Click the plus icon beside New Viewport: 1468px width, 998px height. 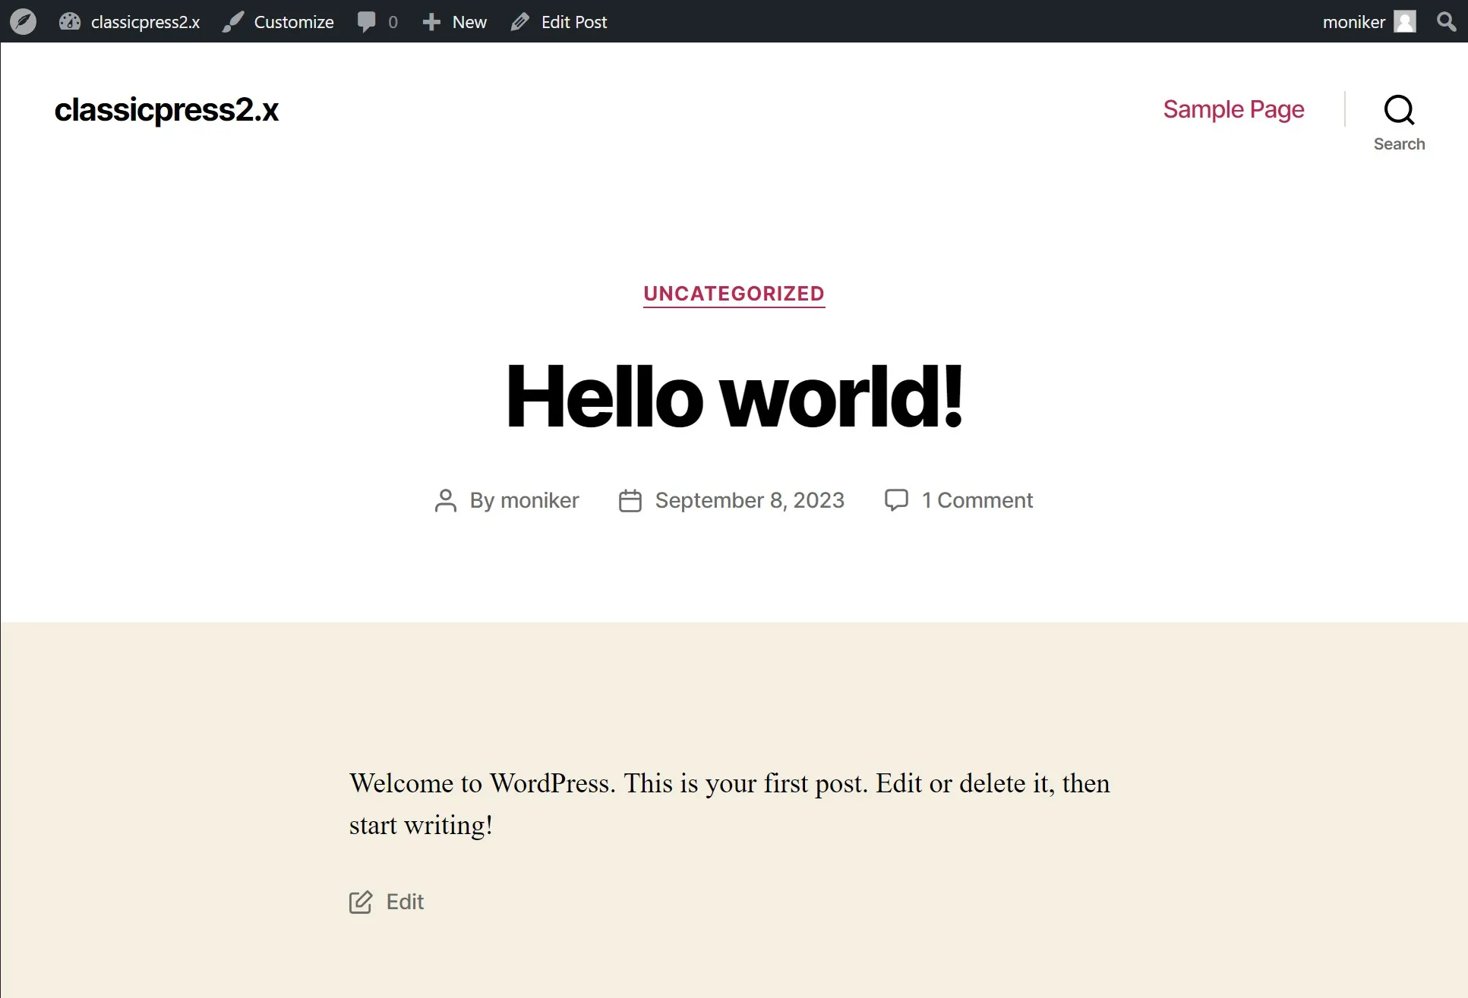tap(431, 22)
